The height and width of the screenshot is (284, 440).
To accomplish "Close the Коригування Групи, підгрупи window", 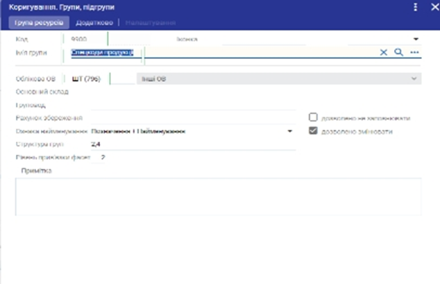I will (x=430, y=7).
